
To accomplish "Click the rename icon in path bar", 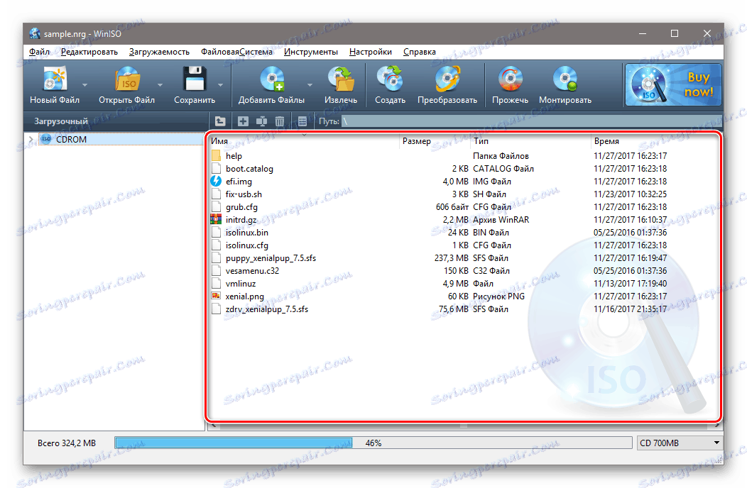I will point(261,121).
